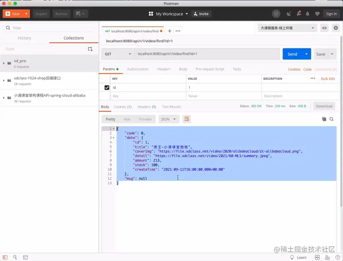Viewport: 343px width, 261px height.
Task: Click the environment quick look eye icon
Action: pos(324,28)
